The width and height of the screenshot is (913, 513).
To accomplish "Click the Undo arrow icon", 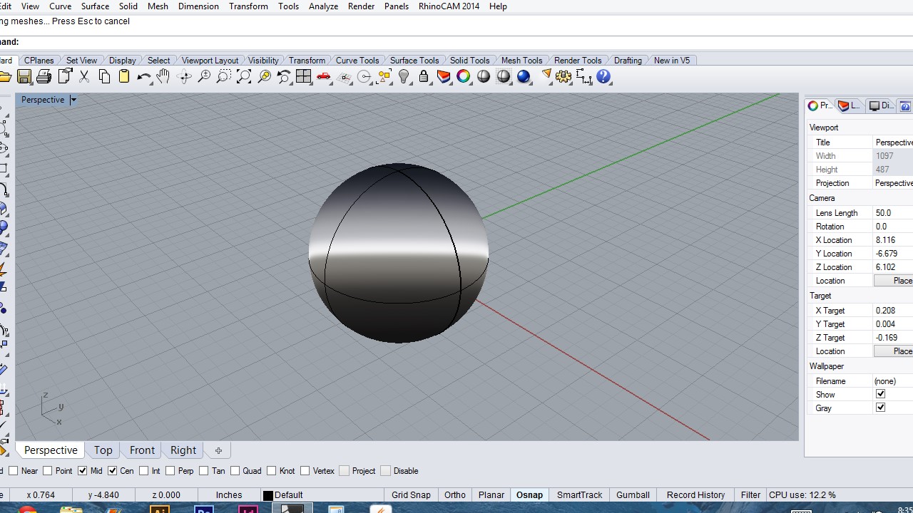I will click(143, 77).
